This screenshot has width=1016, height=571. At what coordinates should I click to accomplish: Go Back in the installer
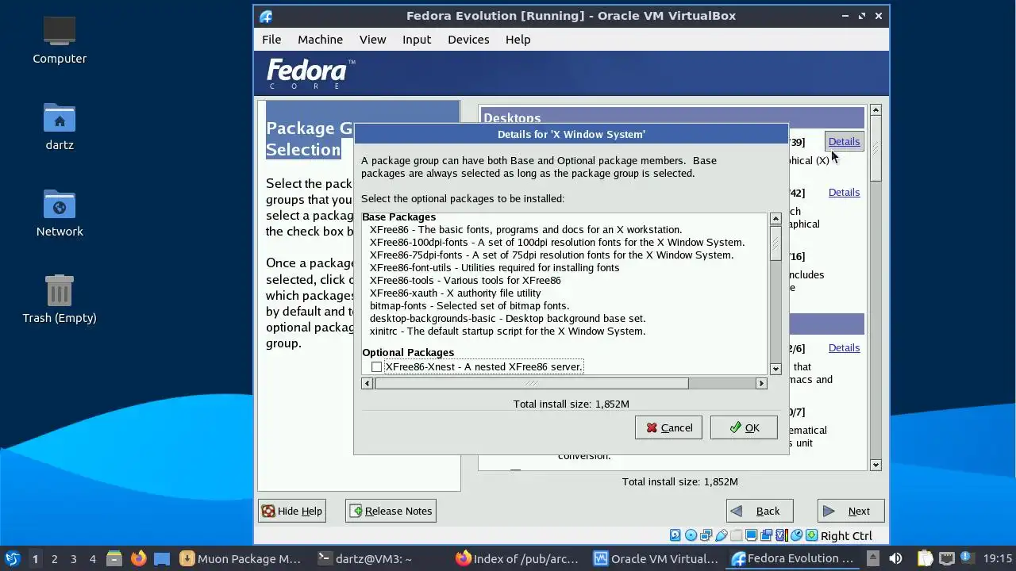pyautogui.click(x=760, y=511)
